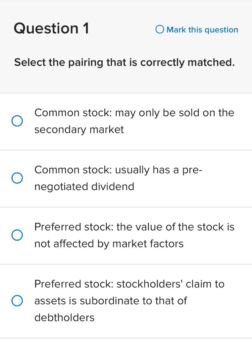This screenshot has height=339, width=252.
Task: Click "not affected by market factors" line
Action: coord(109,244)
